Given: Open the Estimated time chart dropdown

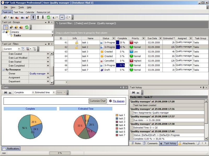Looking at the screenshot, I should pyautogui.click(x=54, y=92).
